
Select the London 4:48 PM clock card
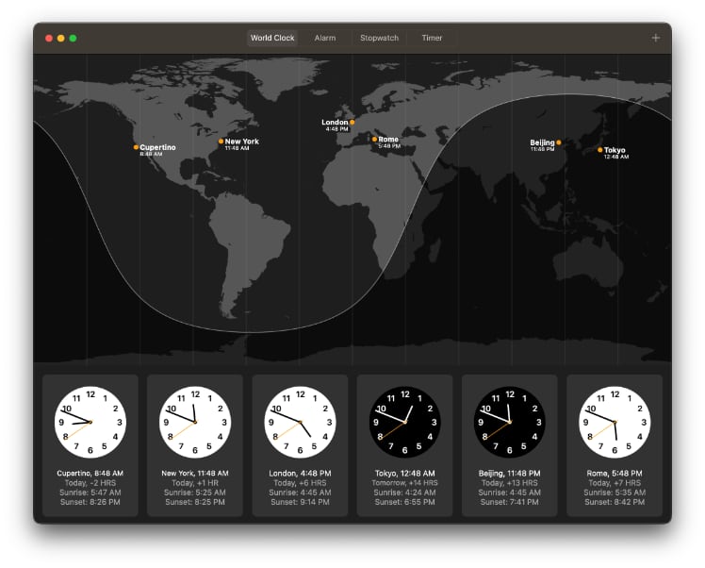(300, 445)
